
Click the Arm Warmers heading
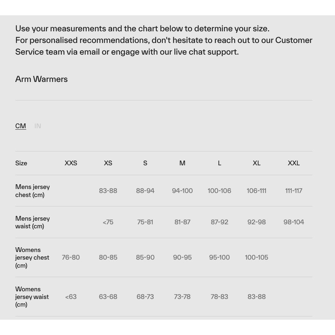42,79
